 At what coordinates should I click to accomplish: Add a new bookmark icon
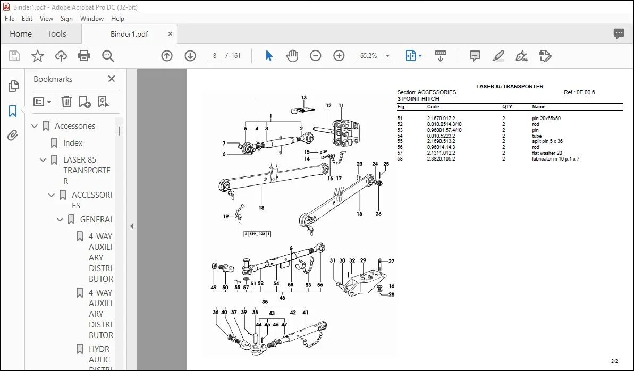point(84,102)
